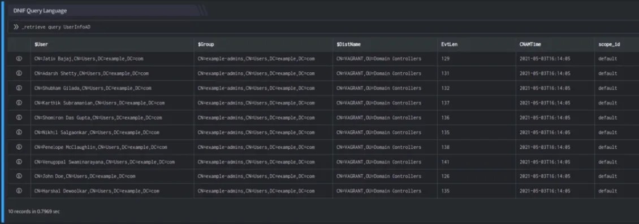Select the CN=Karthik Subramanian user cell
639x224 pixels.
[x=112, y=103]
